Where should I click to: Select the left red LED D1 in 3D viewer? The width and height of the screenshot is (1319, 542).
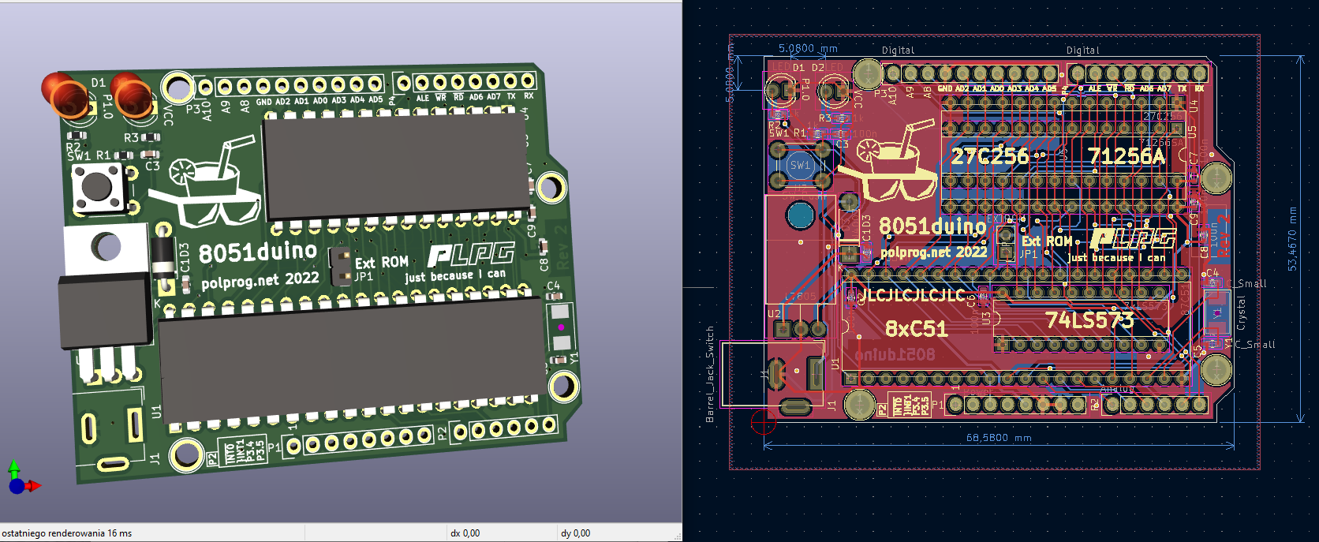point(65,94)
